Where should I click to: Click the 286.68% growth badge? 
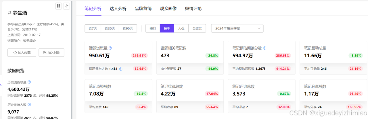tap(283, 56)
